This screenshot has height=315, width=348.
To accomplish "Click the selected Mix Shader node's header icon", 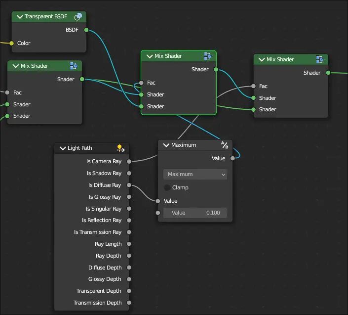I will (208, 56).
